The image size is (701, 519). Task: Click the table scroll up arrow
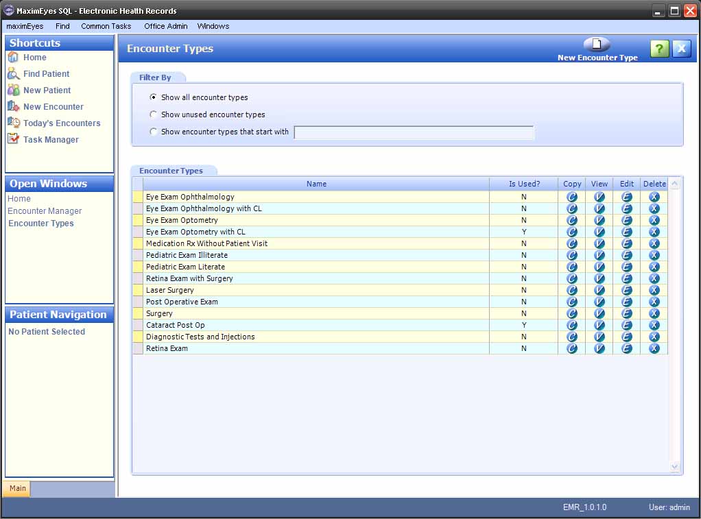pos(675,183)
